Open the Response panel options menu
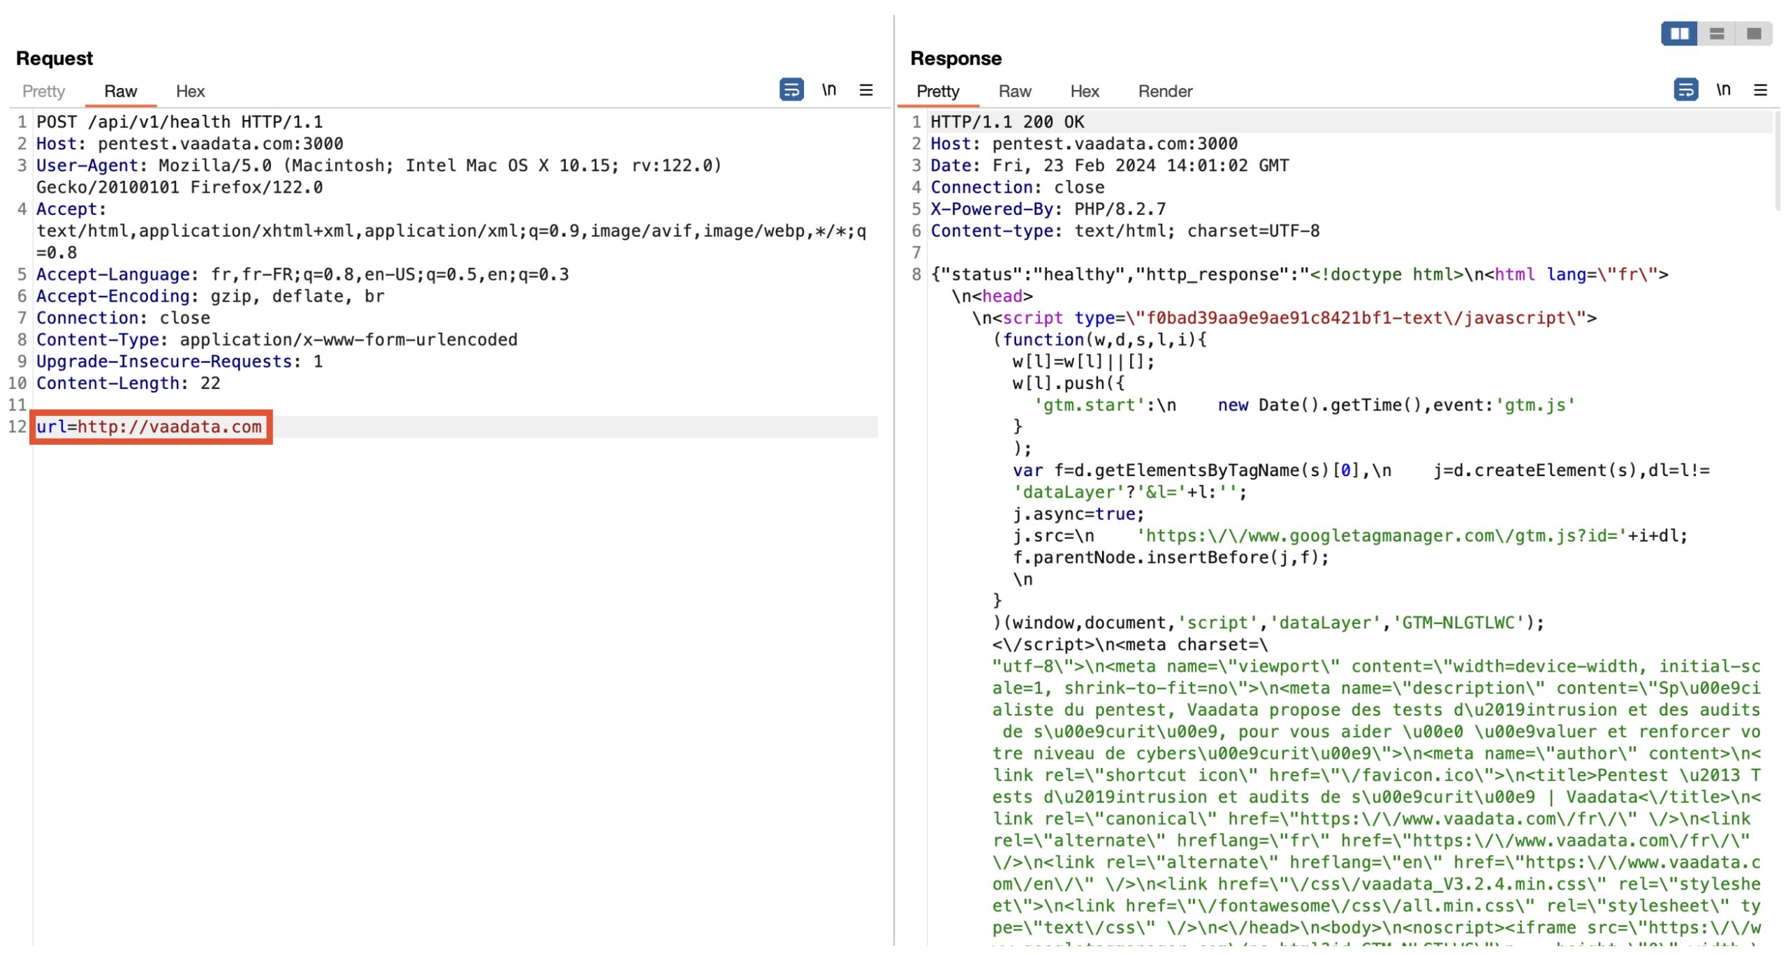Image resolution: width=1788 pixels, height=955 pixels. click(x=1759, y=90)
